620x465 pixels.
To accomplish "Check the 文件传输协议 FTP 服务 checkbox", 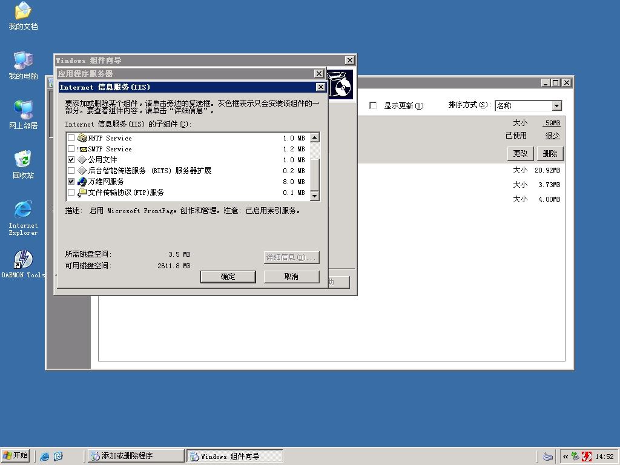I will click(x=71, y=192).
